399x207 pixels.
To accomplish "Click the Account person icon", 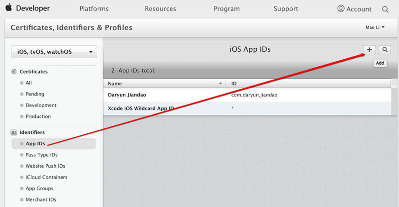I will (x=341, y=9).
